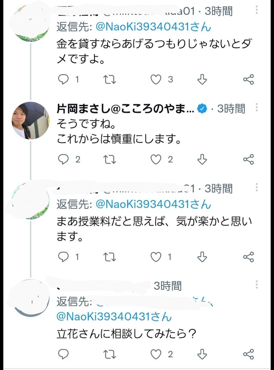Image resolution: width=274 pixels, height=370 pixels.
Task: Retweet the 金を貸すなら tweet
Action: click(109, 80)
